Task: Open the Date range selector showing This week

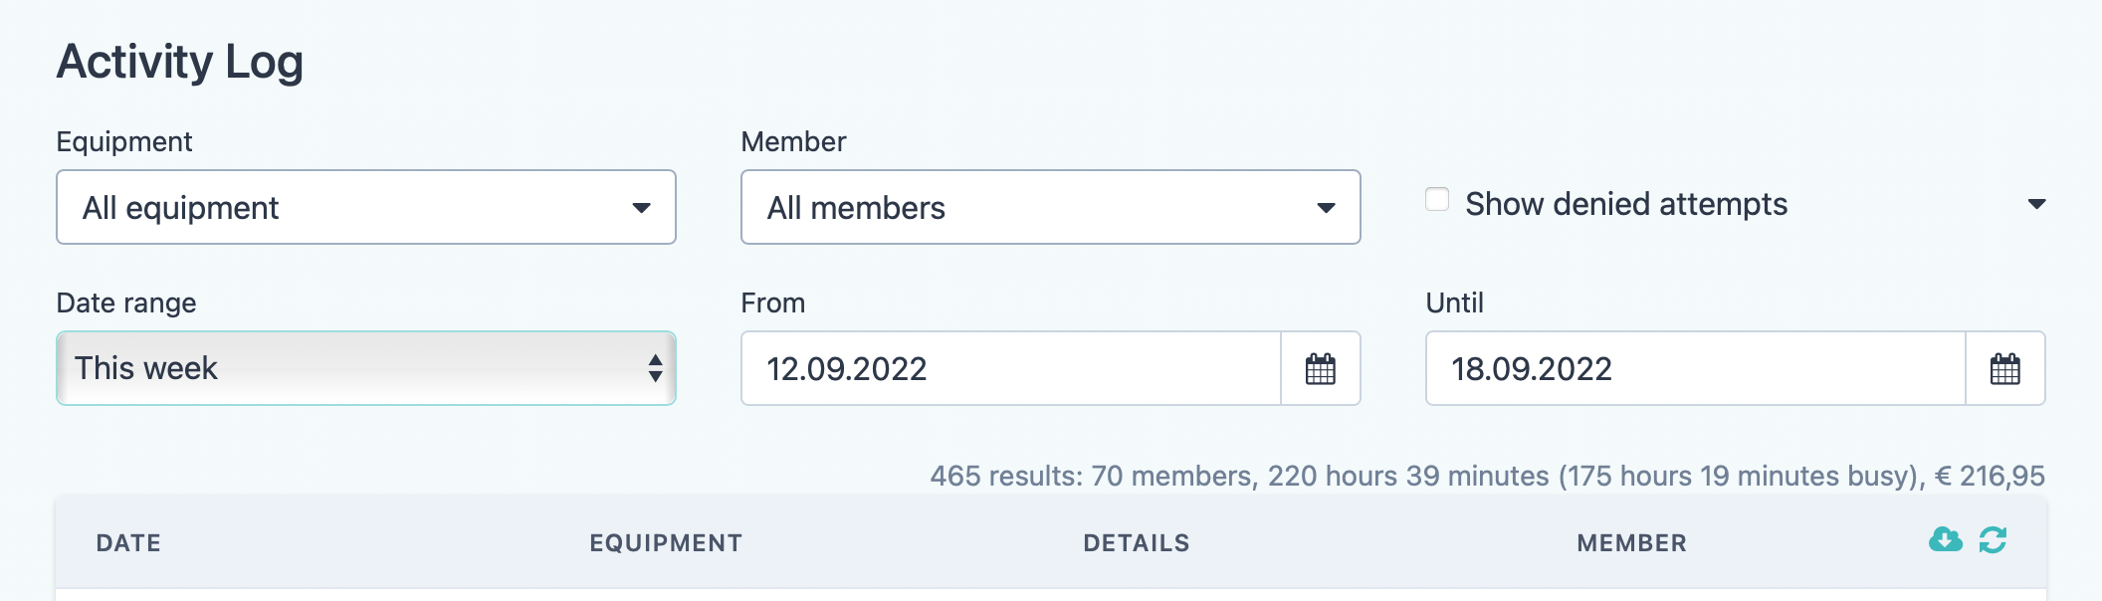Action: click(365, 368)
